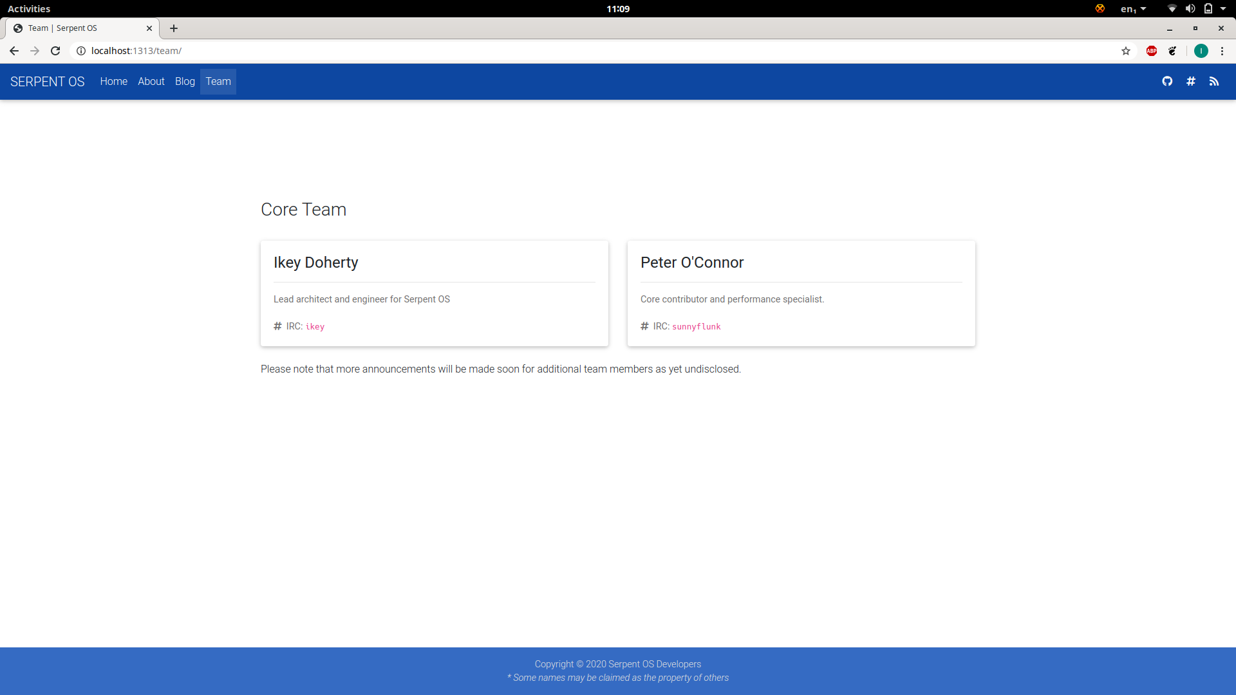Click the sunnyflunk IRC nickname
The height and width of the screenshot is (695, 1236).
tap(697, 327)
